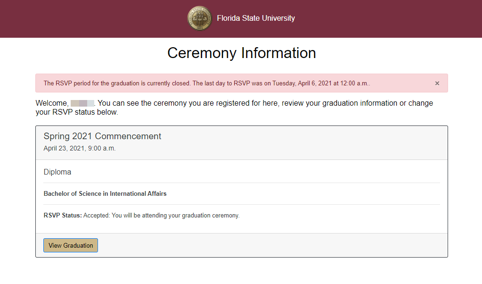482x284 pixels.
Task: Dismiss the RSVP closed alert banner
Action: pos(437,83)
